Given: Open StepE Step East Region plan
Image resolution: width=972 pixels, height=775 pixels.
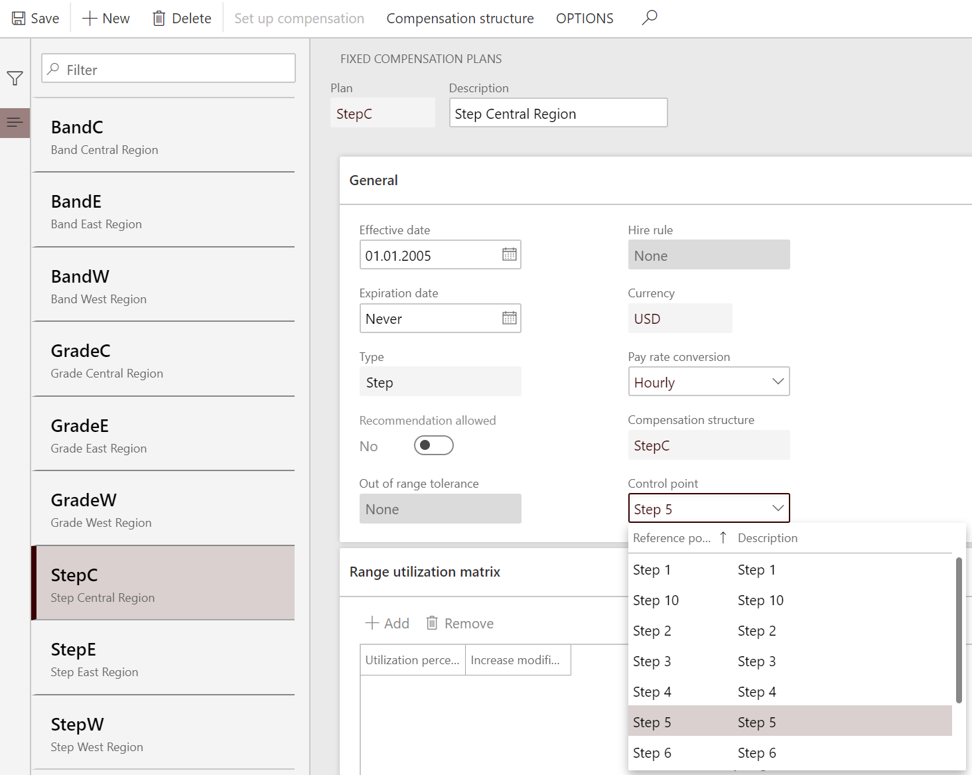Looking at the screenshot, I should tap(163, 658).
